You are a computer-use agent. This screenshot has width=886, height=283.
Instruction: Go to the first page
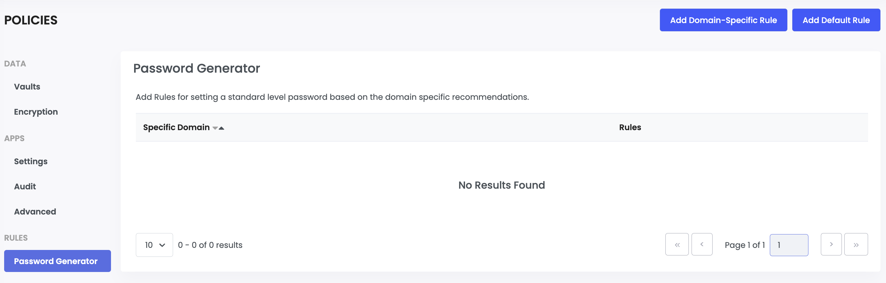coord(677,244)
